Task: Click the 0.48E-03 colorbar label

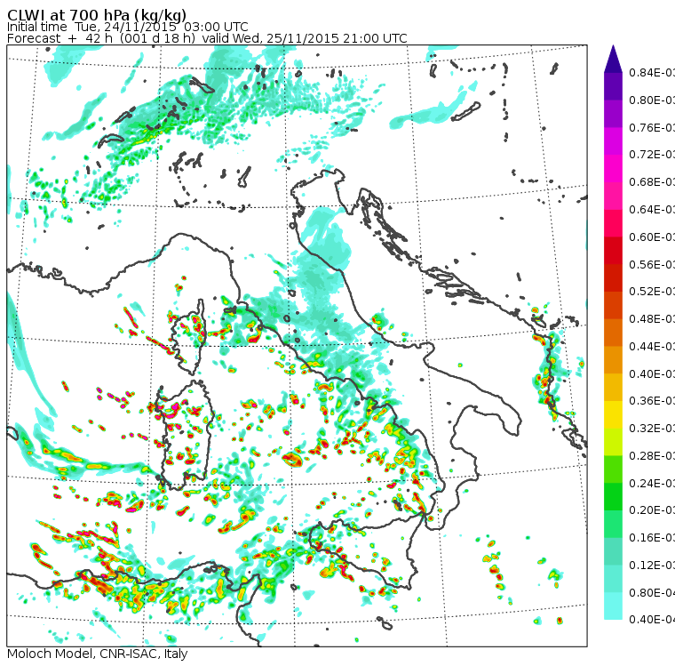Action: [x=651, y=319]
